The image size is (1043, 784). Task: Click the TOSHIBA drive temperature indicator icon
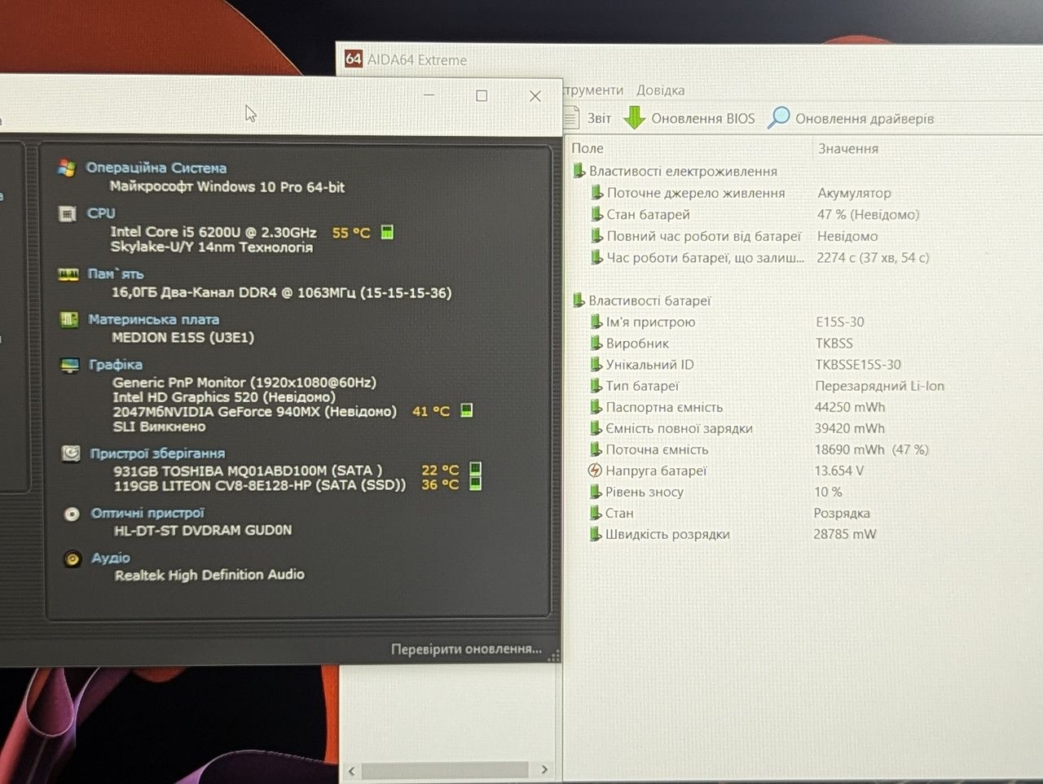click(476, 469)
